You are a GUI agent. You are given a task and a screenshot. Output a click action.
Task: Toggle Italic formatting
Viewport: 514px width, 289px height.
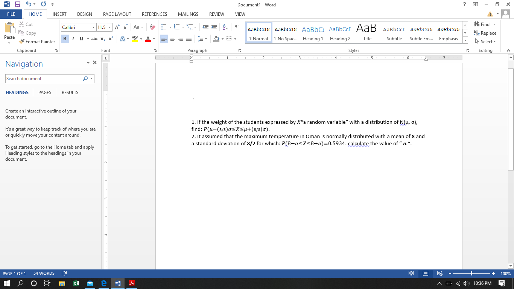point(73,39)
